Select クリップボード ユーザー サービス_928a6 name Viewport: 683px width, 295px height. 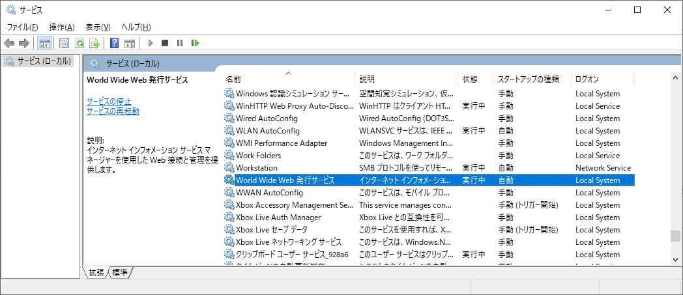coord(292,254)
